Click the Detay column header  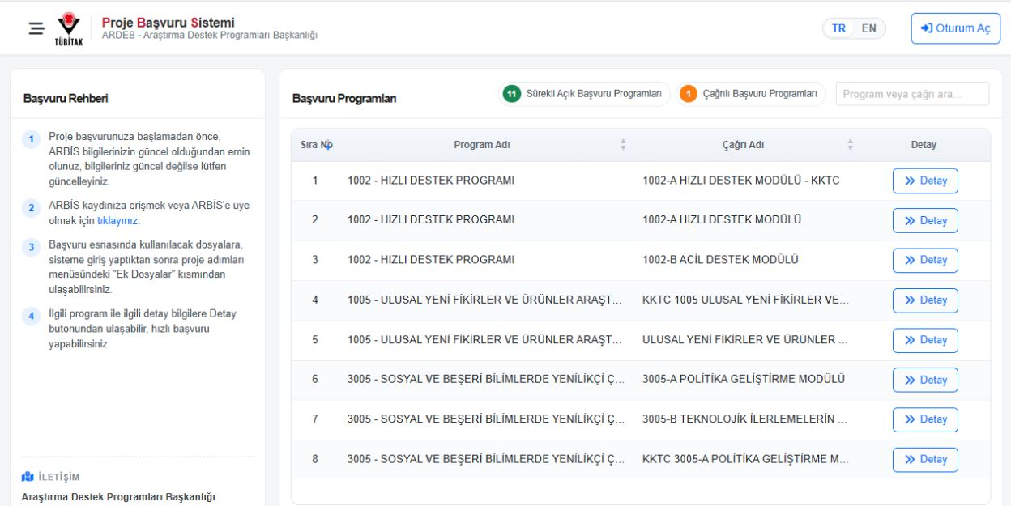(924, 145)
